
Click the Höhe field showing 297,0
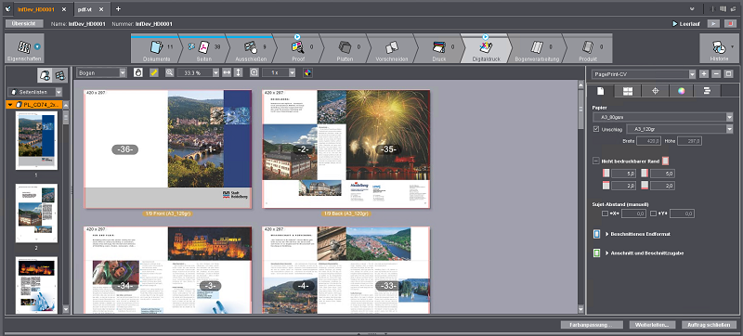pyautogui.click(x=689, y=141)
